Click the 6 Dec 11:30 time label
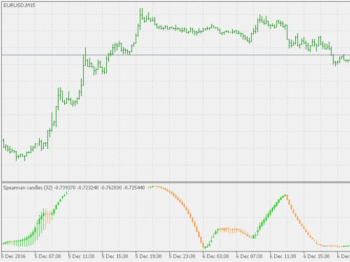Viewport: 350px width, 262px height. pyautogui.click(x=283, y=256)
